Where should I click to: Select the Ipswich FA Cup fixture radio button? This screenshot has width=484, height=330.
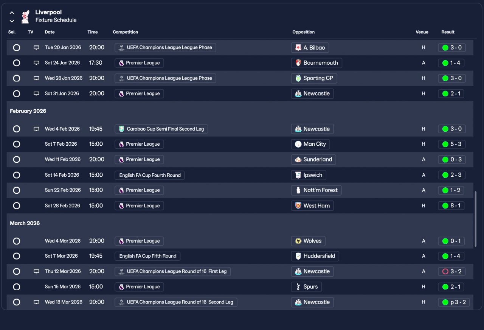(17, 175)
